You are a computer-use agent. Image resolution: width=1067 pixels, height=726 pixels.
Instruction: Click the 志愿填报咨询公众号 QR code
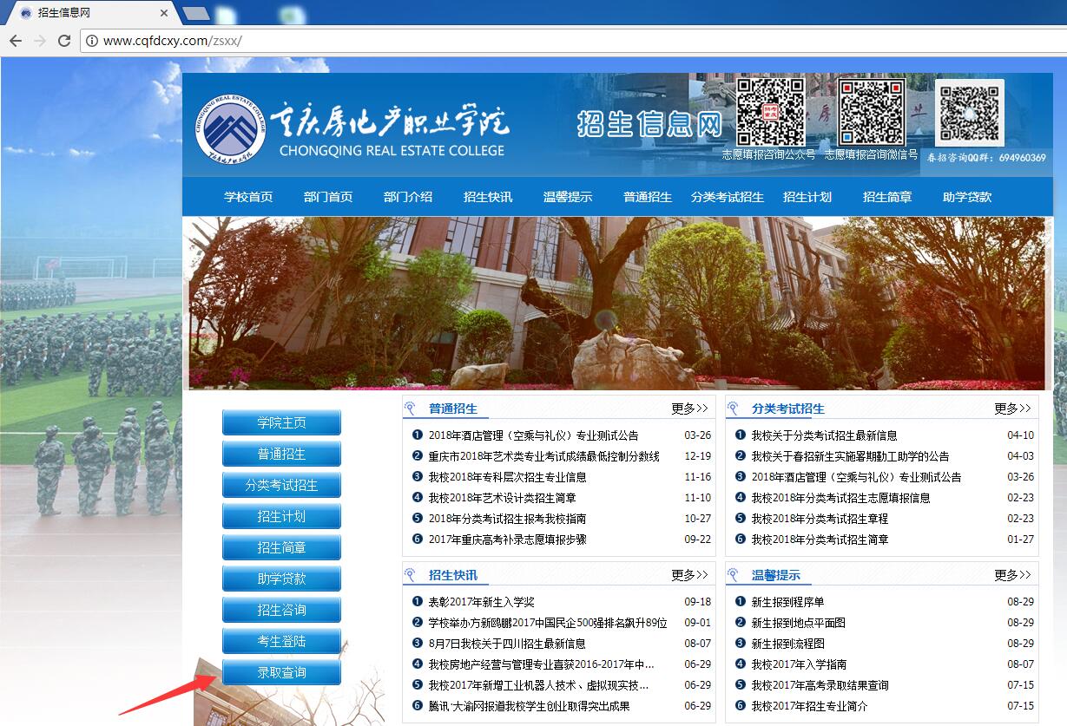pos(770,113)
